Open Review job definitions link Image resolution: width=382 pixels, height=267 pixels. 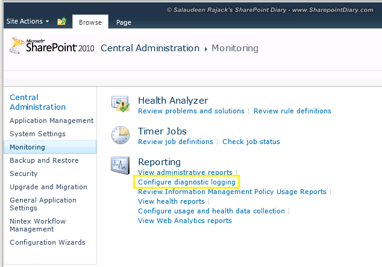(175, 142)
